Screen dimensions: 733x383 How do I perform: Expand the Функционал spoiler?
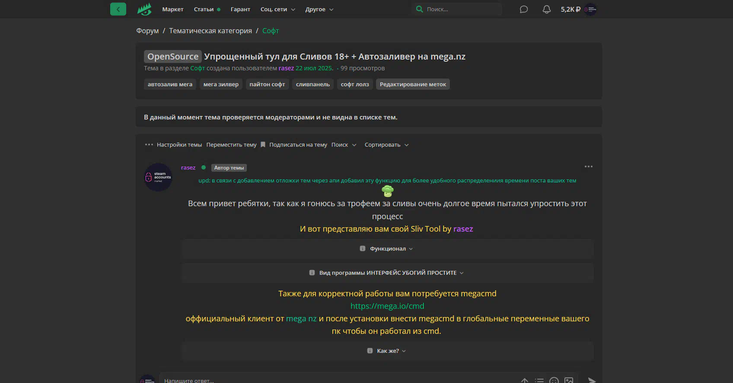click(x=388, y=249)
